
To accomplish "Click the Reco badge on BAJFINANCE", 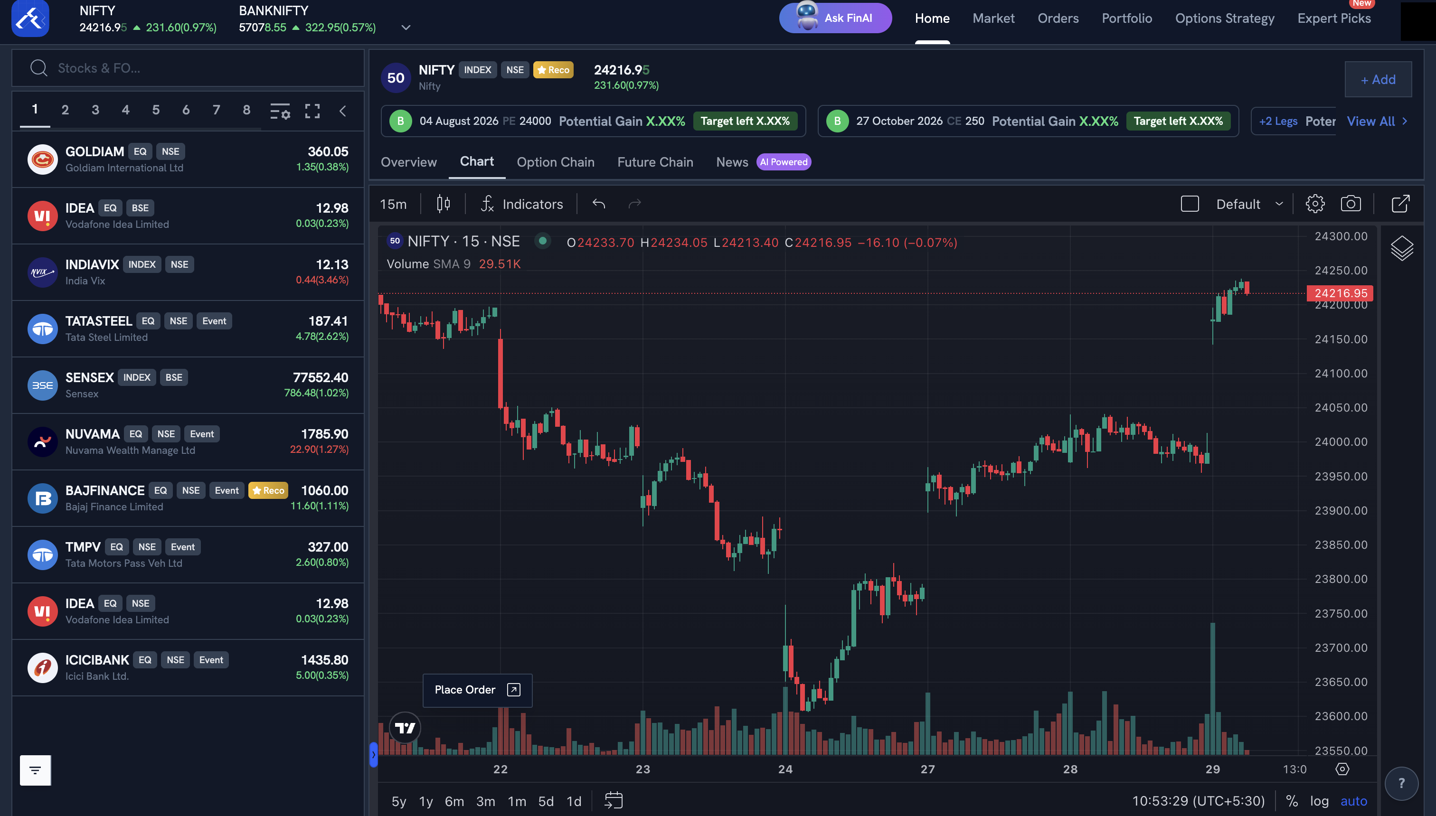I will coord(268,490).
